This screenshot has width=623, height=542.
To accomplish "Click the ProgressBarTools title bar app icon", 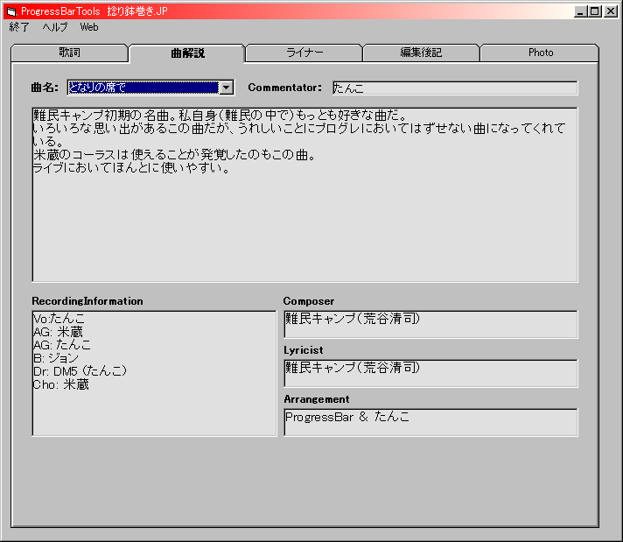I will tap(12, 11).
